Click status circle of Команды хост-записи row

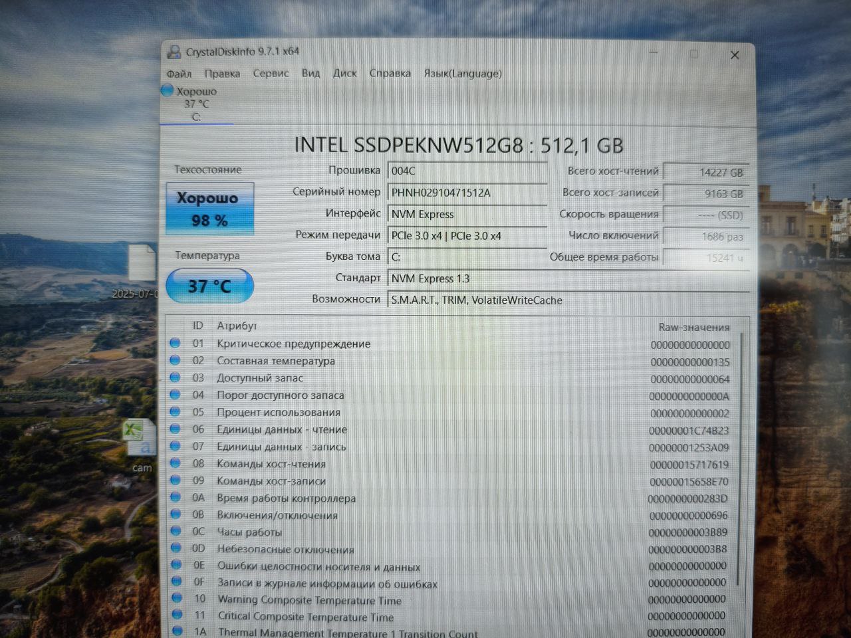click(x=176, y=480)
